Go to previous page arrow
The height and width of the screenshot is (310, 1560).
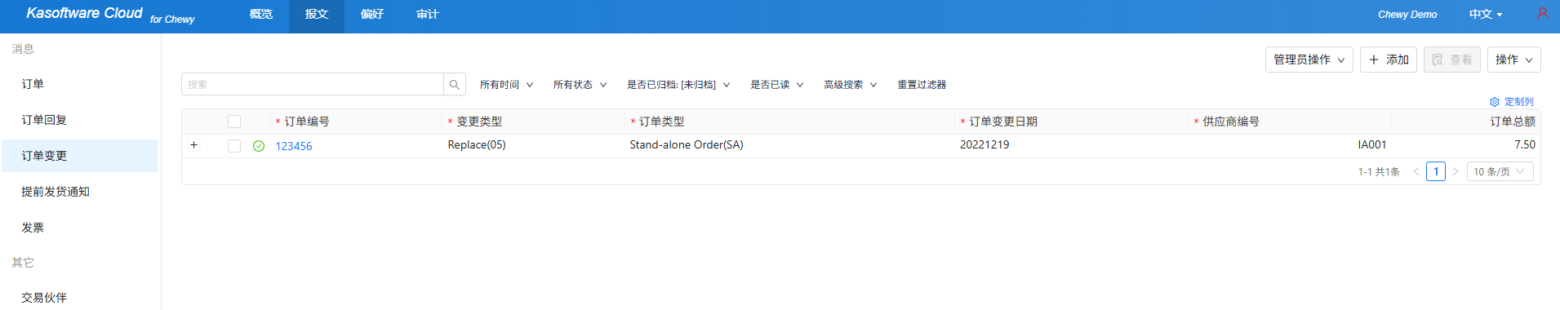[x=1416, y=171]
